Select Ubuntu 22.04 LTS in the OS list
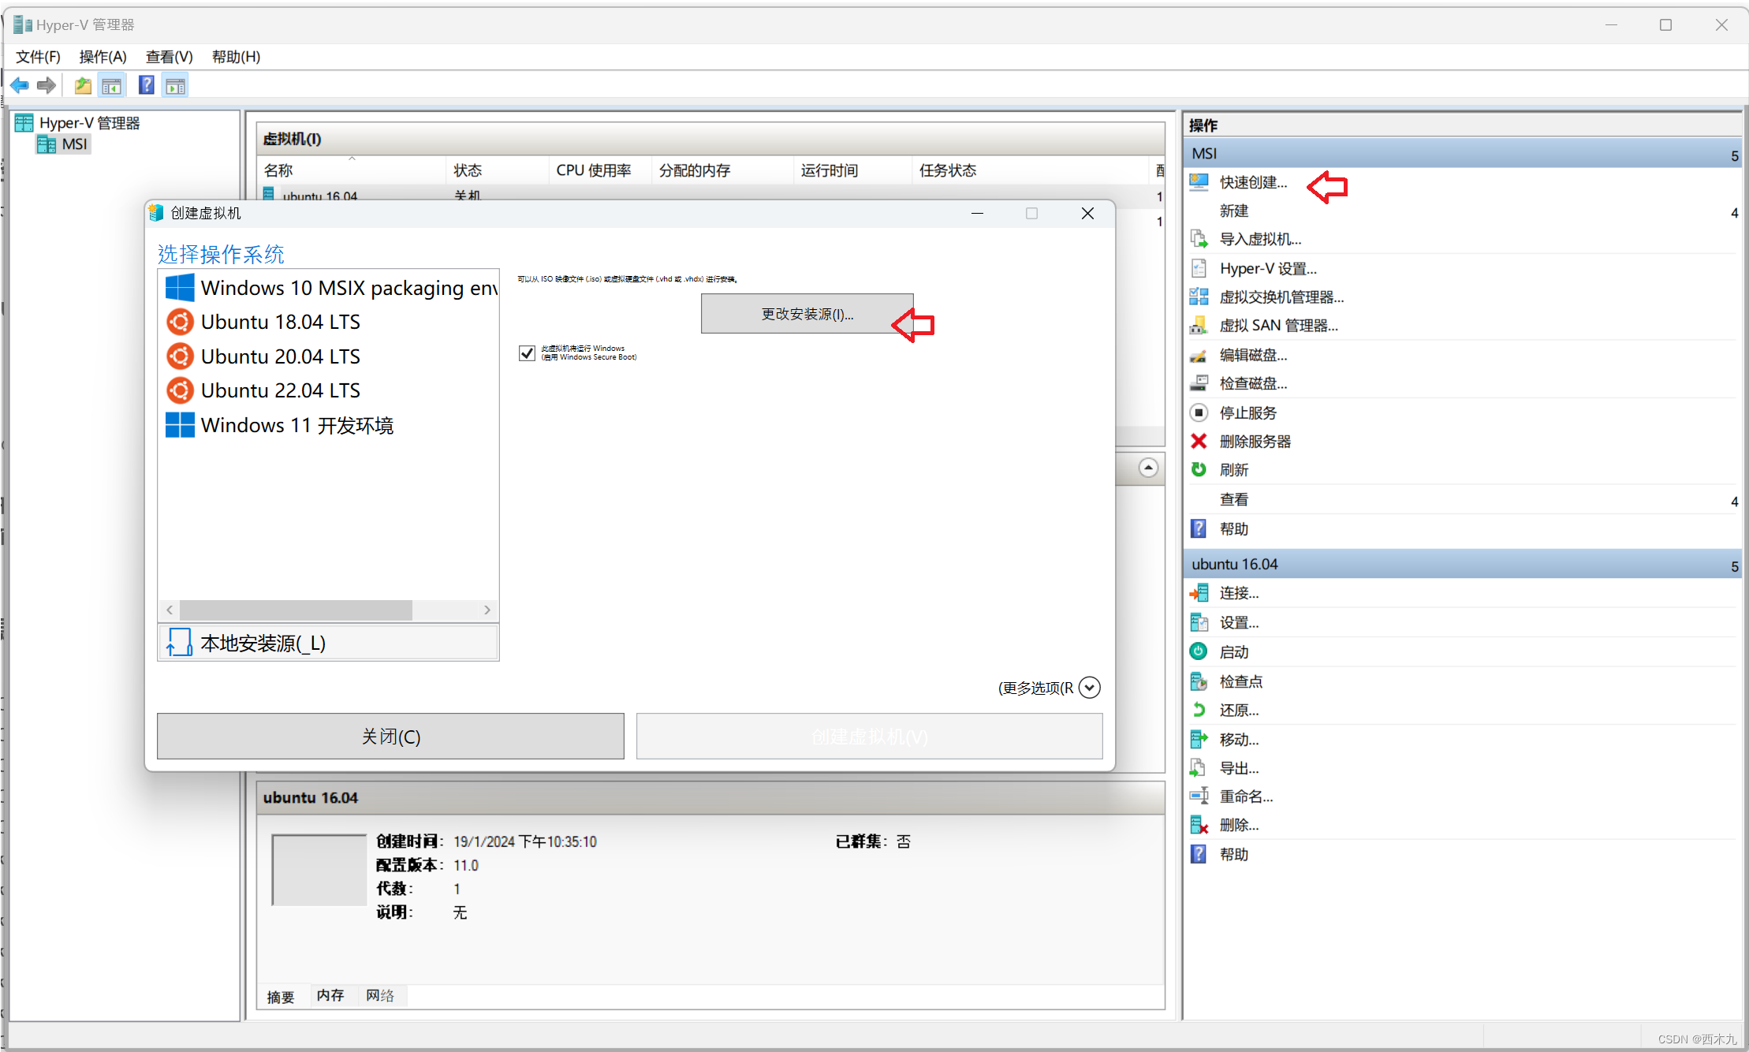This screenshot has height=1052, width=1749. [280, 390]
